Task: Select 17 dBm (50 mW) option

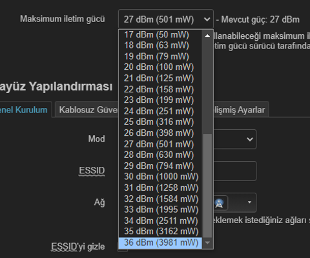Action: 160,35
